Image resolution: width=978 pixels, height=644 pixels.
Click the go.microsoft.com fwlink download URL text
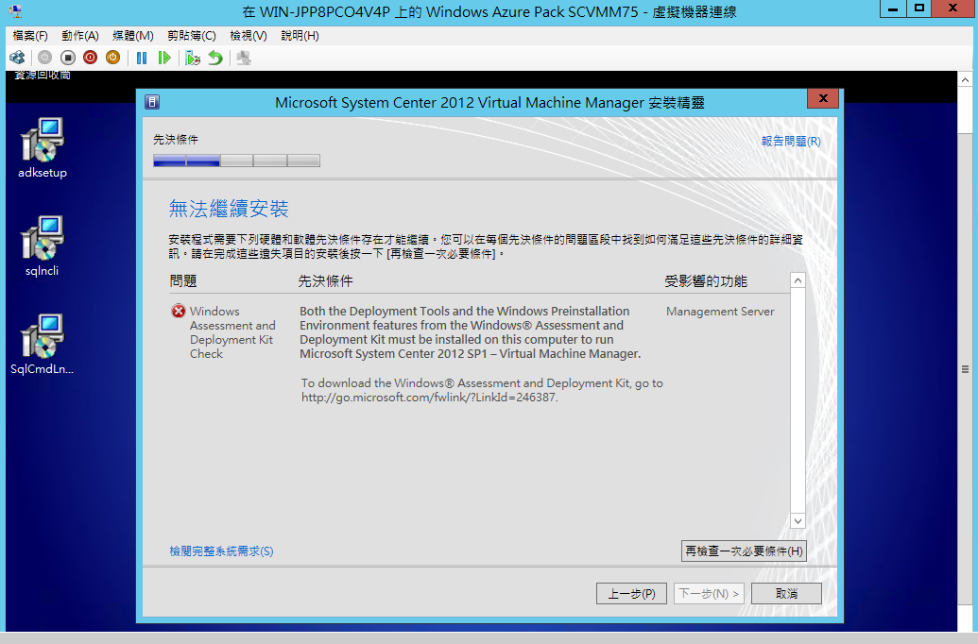(x=430, y=398)
